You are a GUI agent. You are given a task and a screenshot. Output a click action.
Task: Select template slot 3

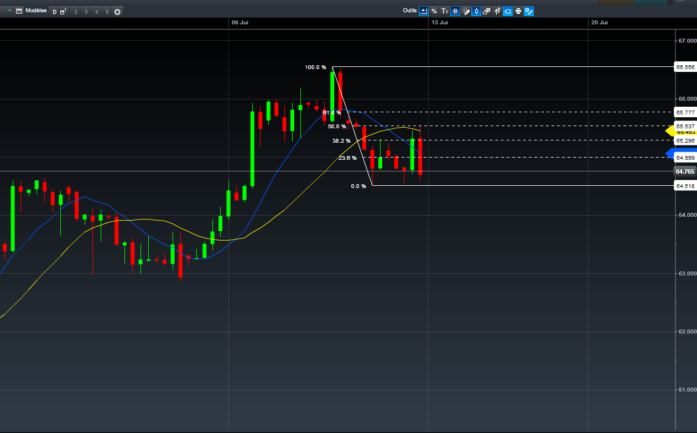point(86,12)
